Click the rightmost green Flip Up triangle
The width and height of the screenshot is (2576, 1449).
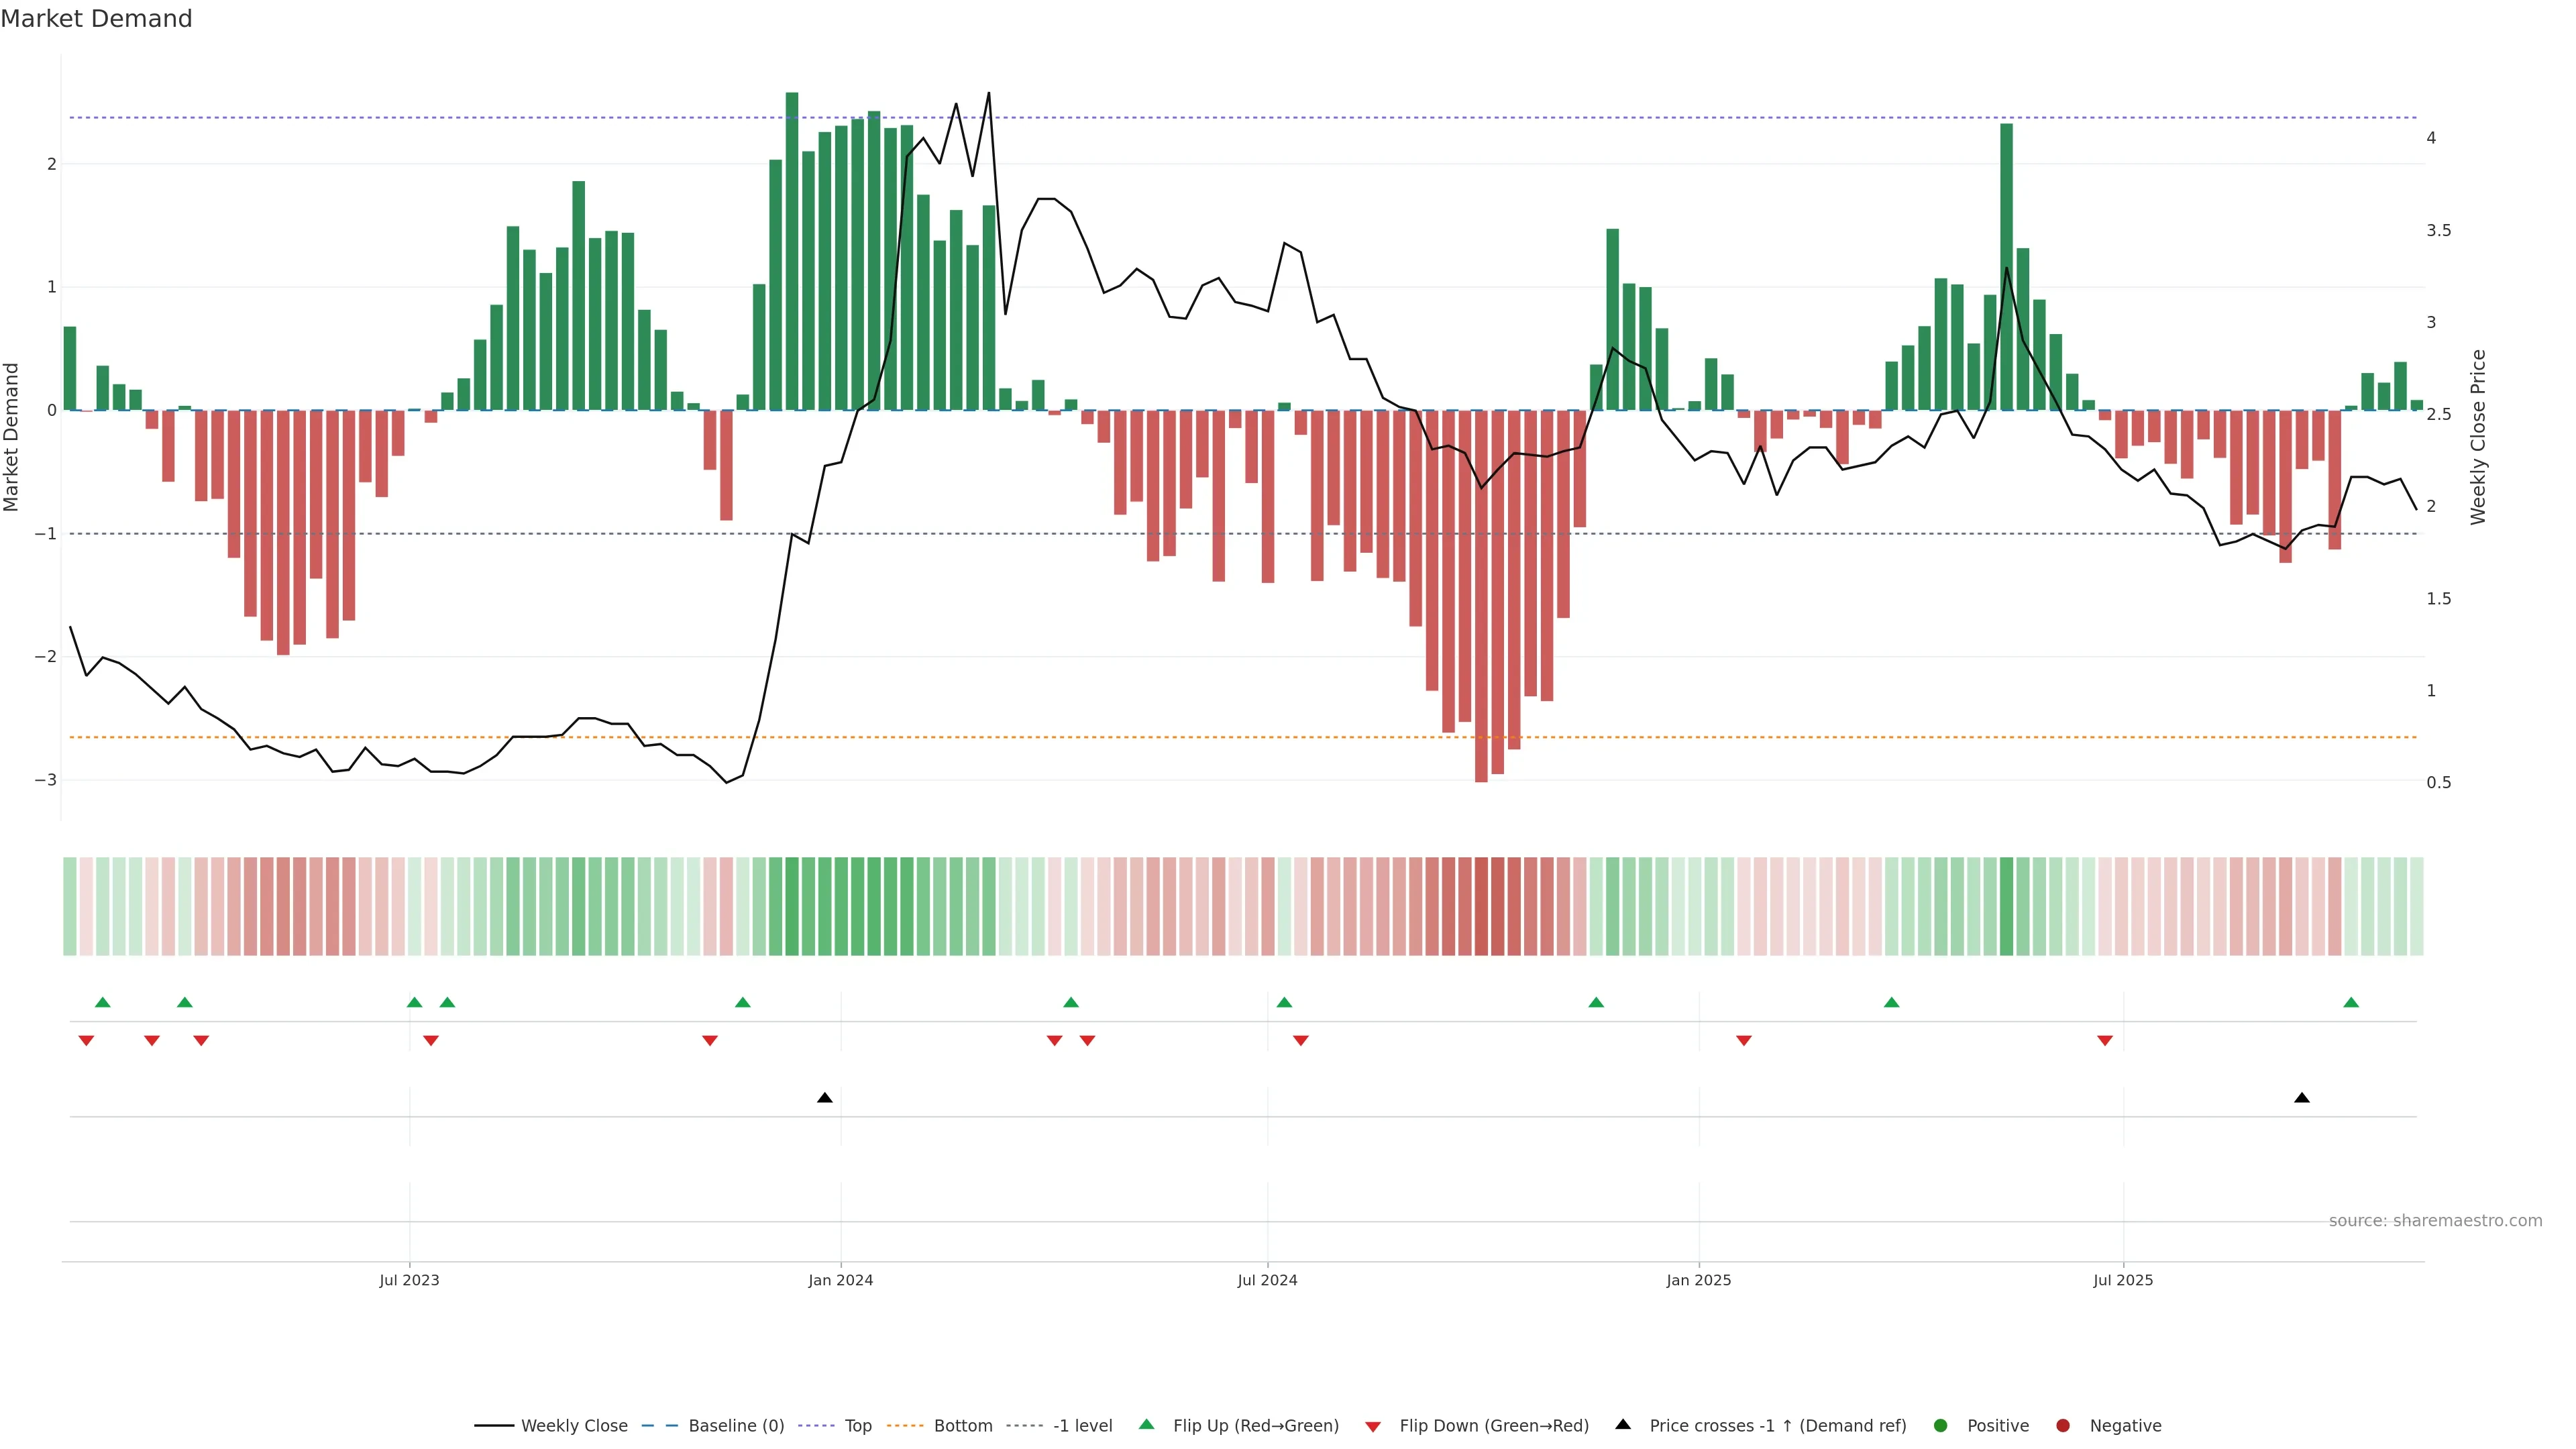2351,1003
